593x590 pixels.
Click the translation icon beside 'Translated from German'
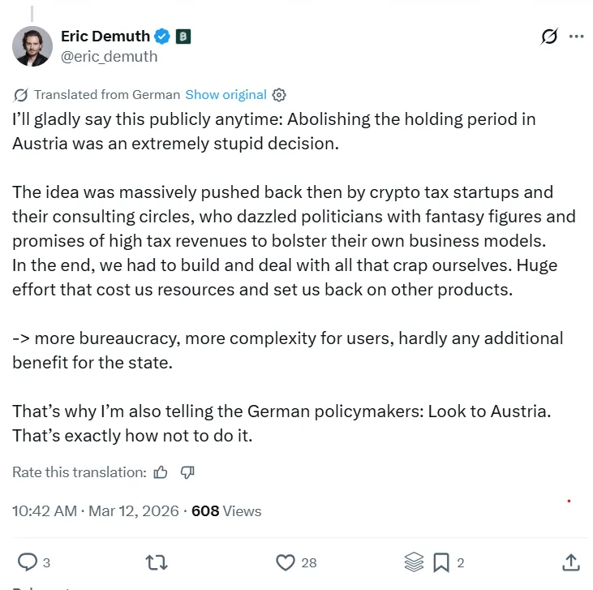20,95
